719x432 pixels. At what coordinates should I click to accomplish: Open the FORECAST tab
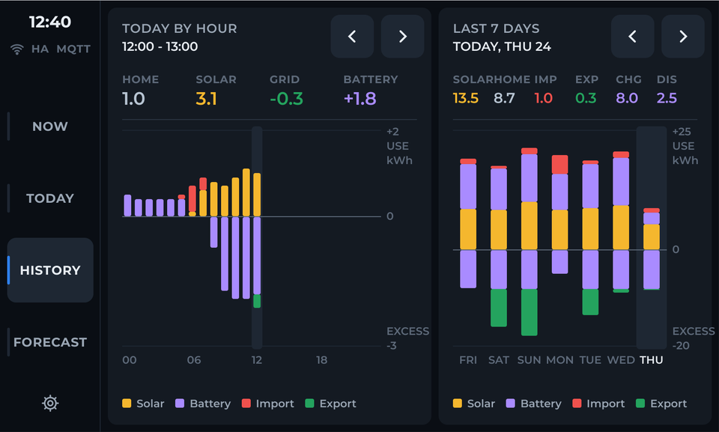(50, 342)
